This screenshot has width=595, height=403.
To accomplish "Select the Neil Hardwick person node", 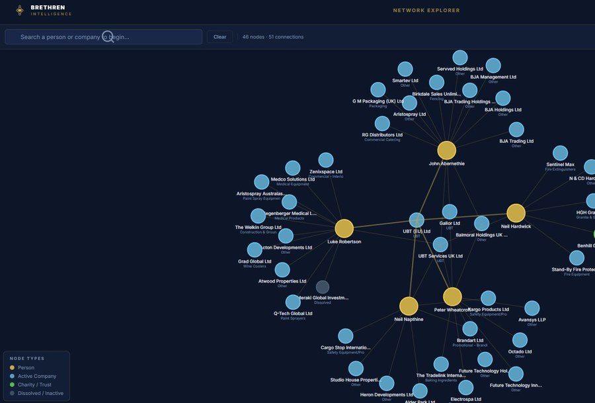I will pos(516,213).
